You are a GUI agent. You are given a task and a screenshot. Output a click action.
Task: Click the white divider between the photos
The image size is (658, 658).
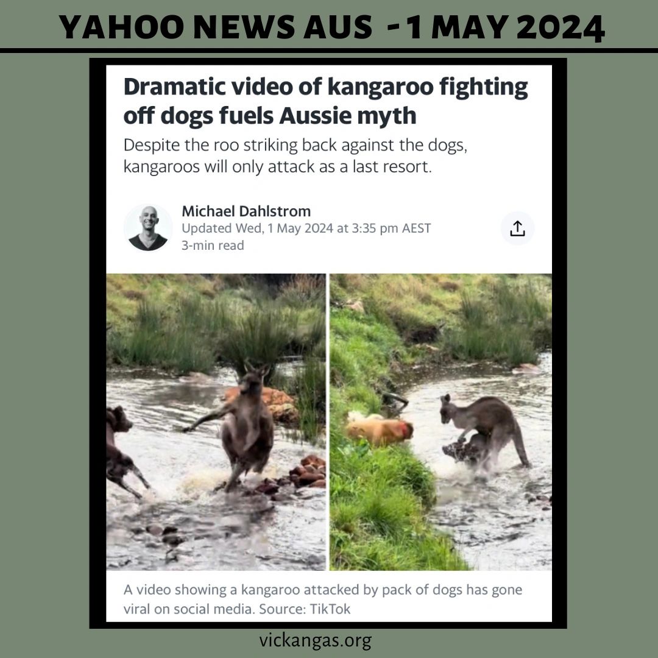pos(328,422)
